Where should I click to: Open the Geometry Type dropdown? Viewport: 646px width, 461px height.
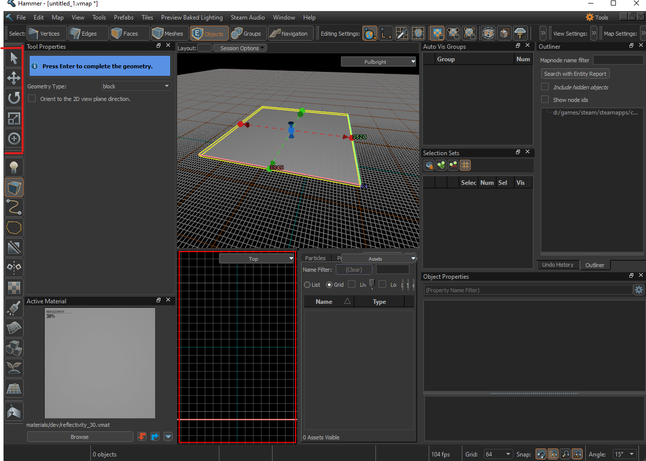(136, 86)
